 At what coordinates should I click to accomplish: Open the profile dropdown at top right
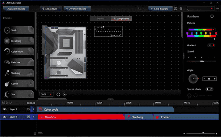(200, 8)
